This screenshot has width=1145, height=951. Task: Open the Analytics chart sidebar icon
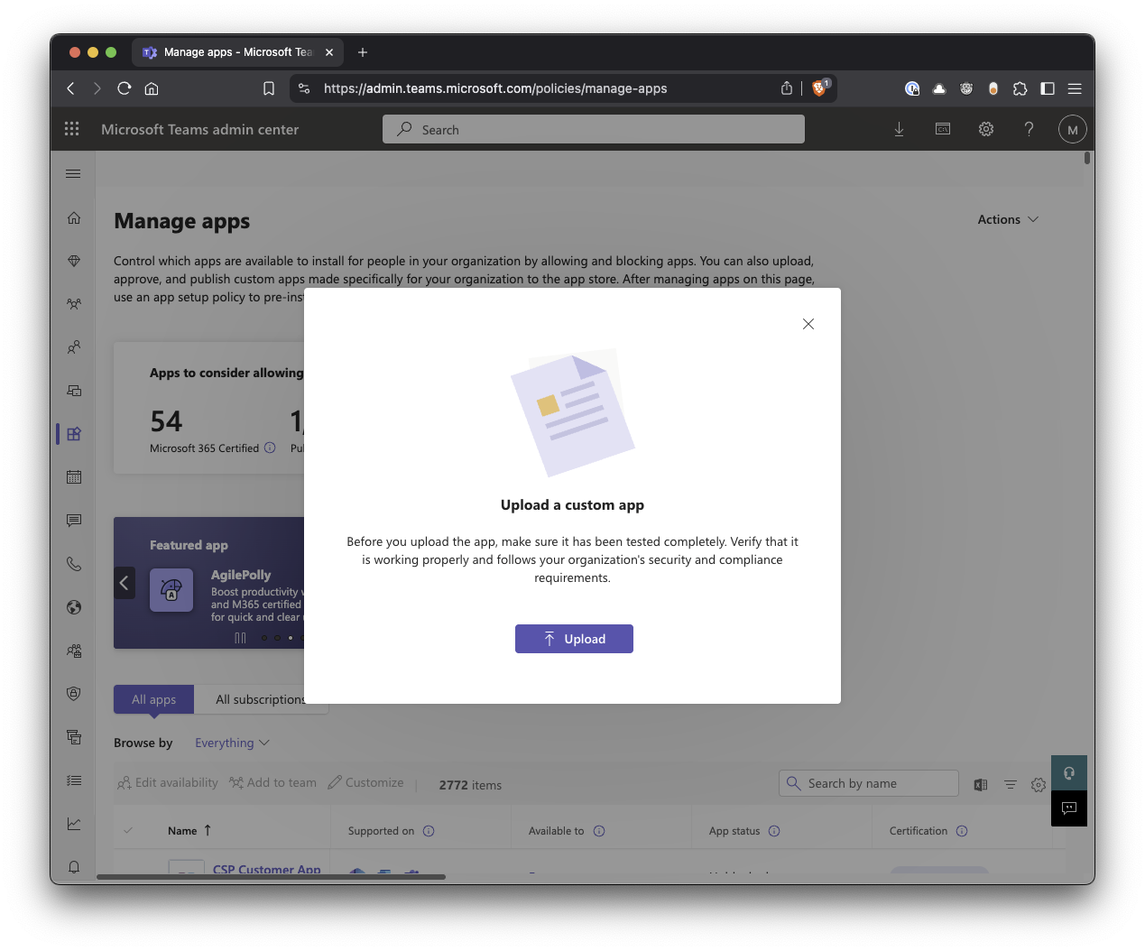[x=74, y=824]
